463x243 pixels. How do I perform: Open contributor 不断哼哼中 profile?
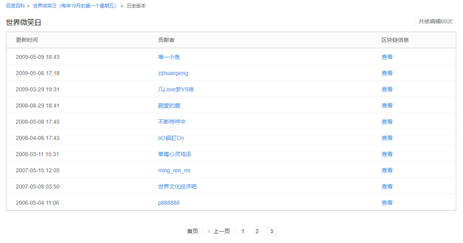[172, 122]
